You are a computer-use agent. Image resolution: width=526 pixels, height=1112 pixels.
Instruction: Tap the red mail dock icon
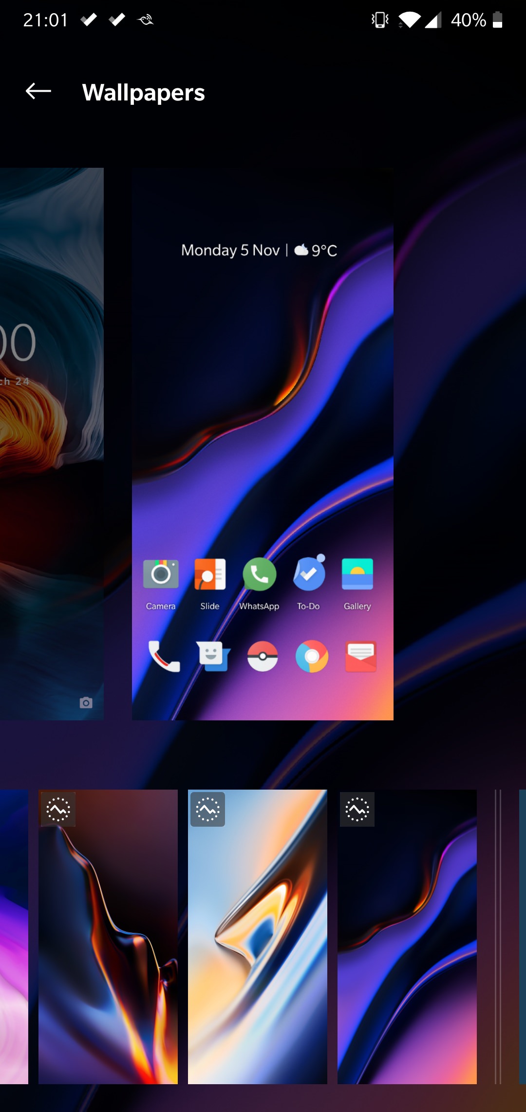click(361, 656)
